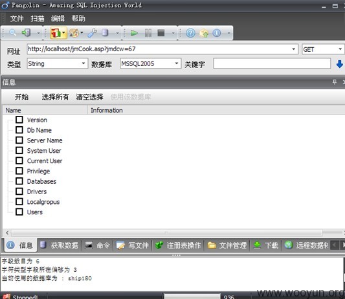The image size is (345, 299).
Task: Check the System User checkbox
Action: coord(19,150)
